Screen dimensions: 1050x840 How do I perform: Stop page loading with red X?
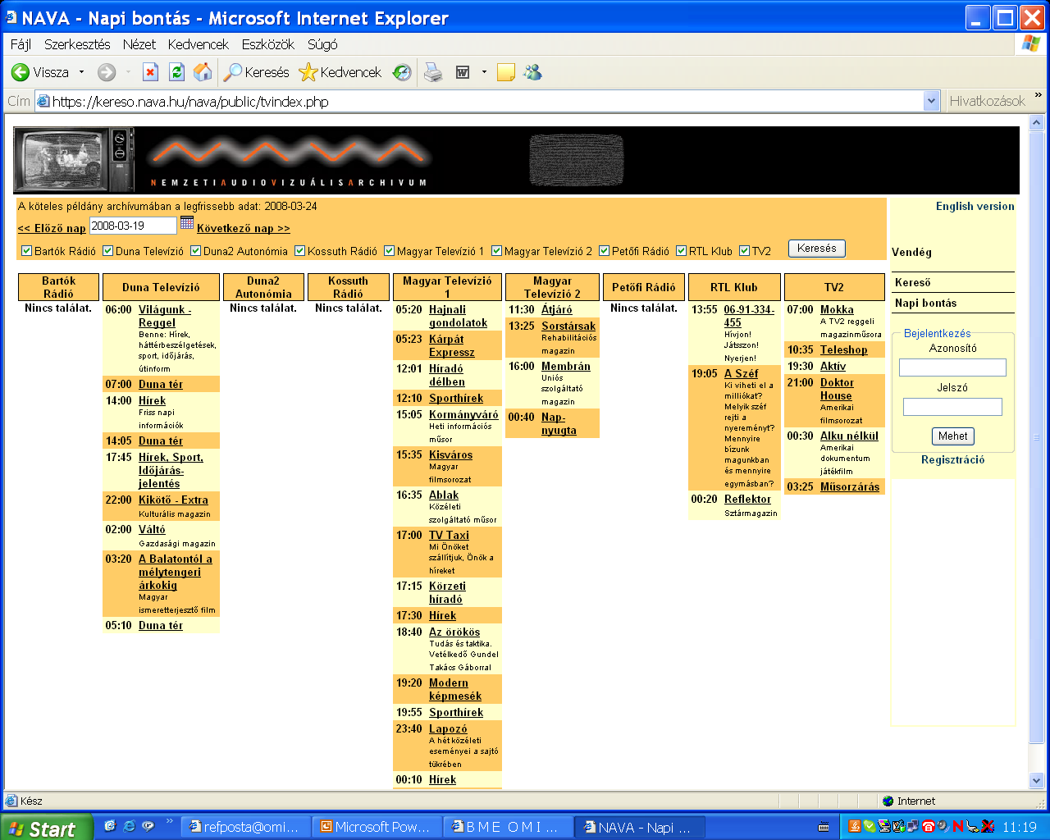pyautogui.click(x=150, y=72)
